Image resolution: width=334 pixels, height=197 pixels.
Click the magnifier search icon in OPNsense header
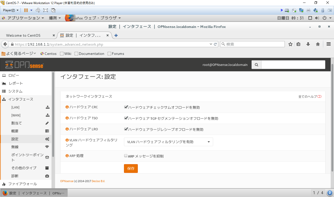(256, 65)
